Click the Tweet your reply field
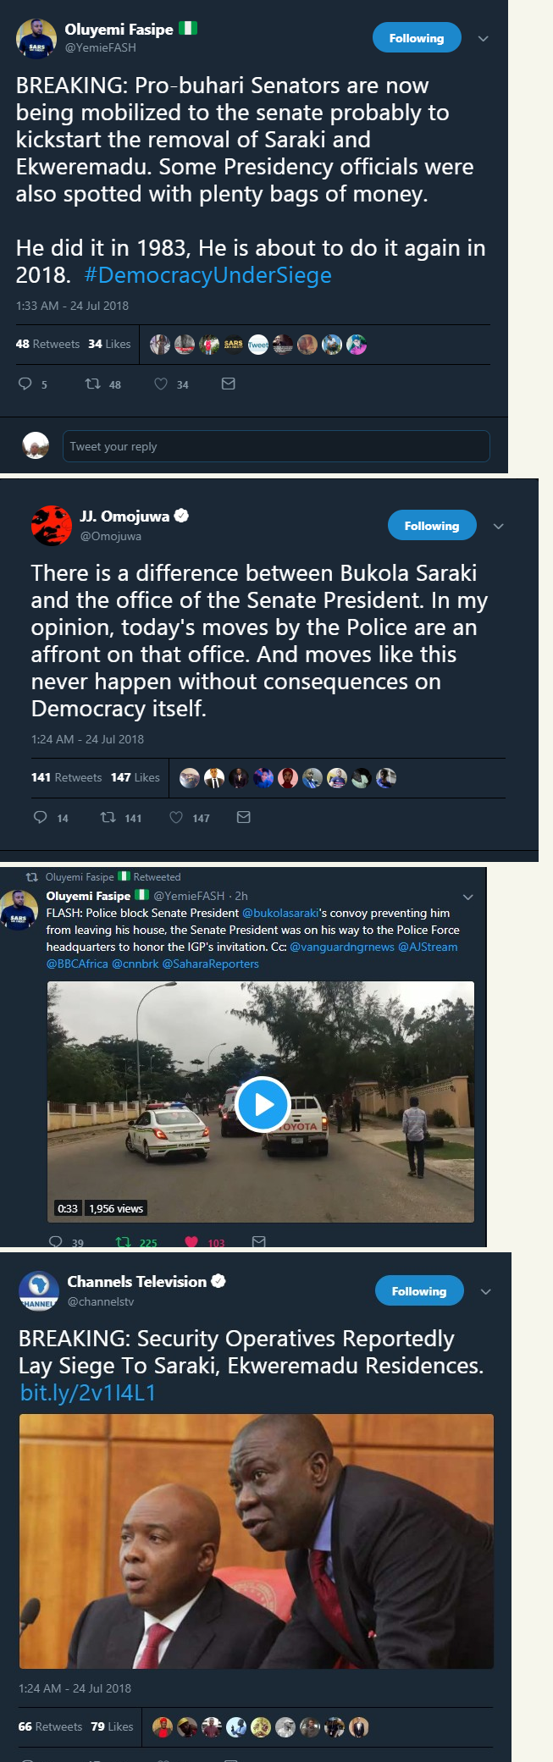 tap(276, 446)
